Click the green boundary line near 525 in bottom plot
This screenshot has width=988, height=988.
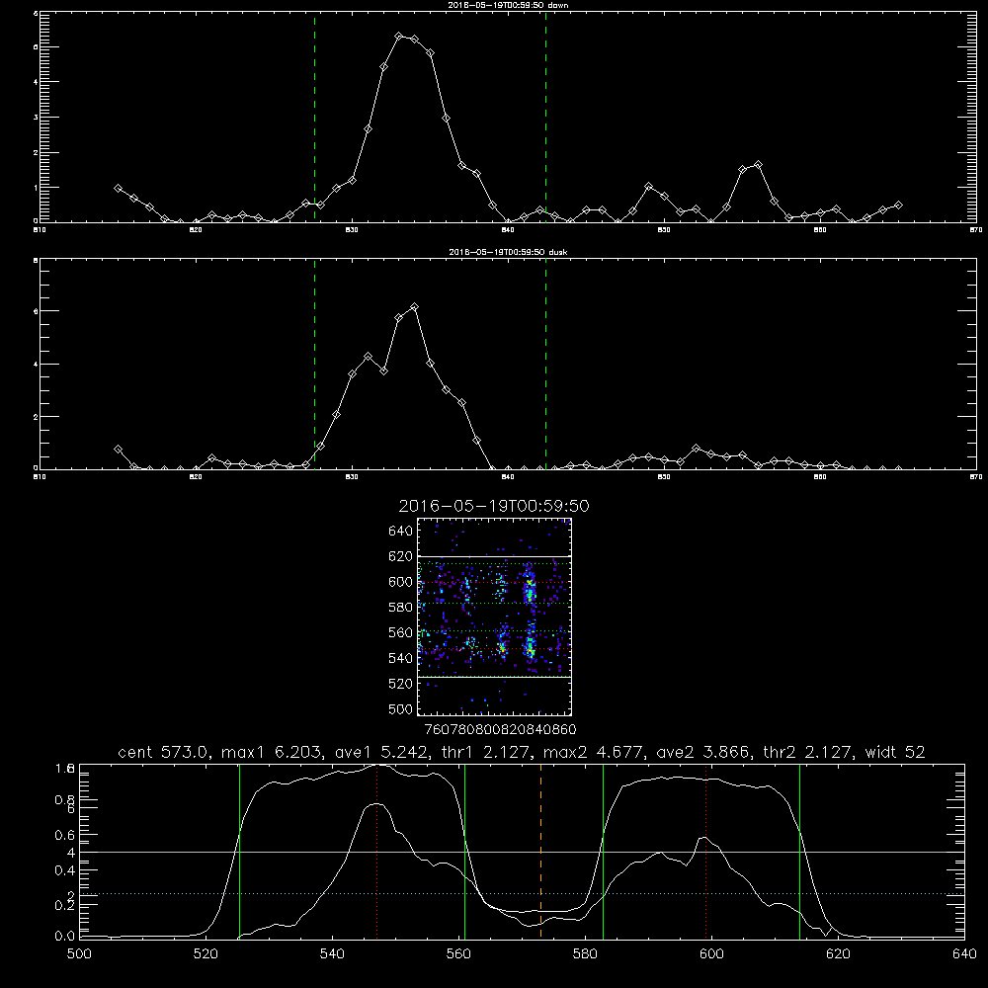point(239,851)
